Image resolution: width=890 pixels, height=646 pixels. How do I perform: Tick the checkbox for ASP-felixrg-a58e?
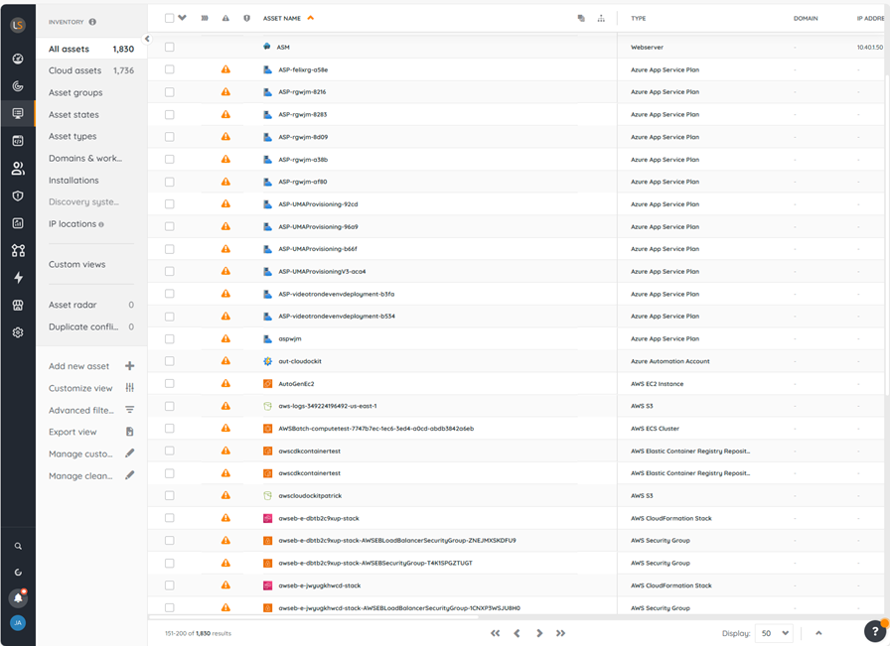pos(169,69)
